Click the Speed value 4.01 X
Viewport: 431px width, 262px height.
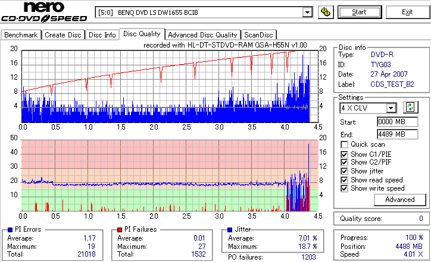coord(413,254)
